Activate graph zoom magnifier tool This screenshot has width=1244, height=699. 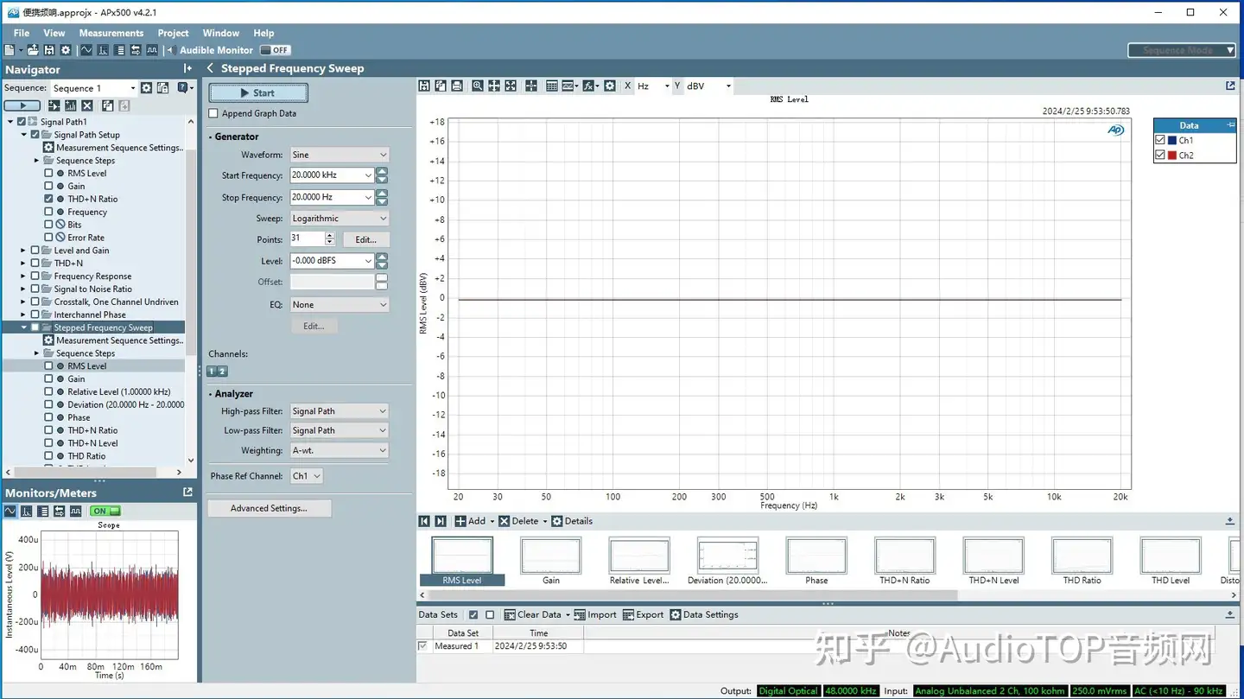coord(478,86)
